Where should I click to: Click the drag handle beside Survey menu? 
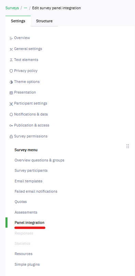click(x=127, y=146)
